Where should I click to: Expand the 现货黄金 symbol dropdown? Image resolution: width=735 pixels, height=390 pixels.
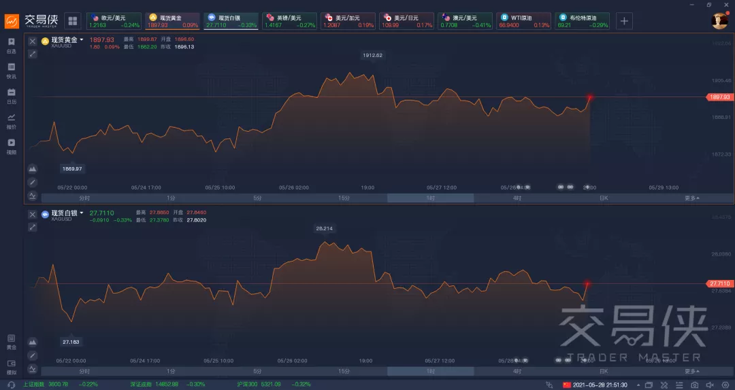coord(82,40)
